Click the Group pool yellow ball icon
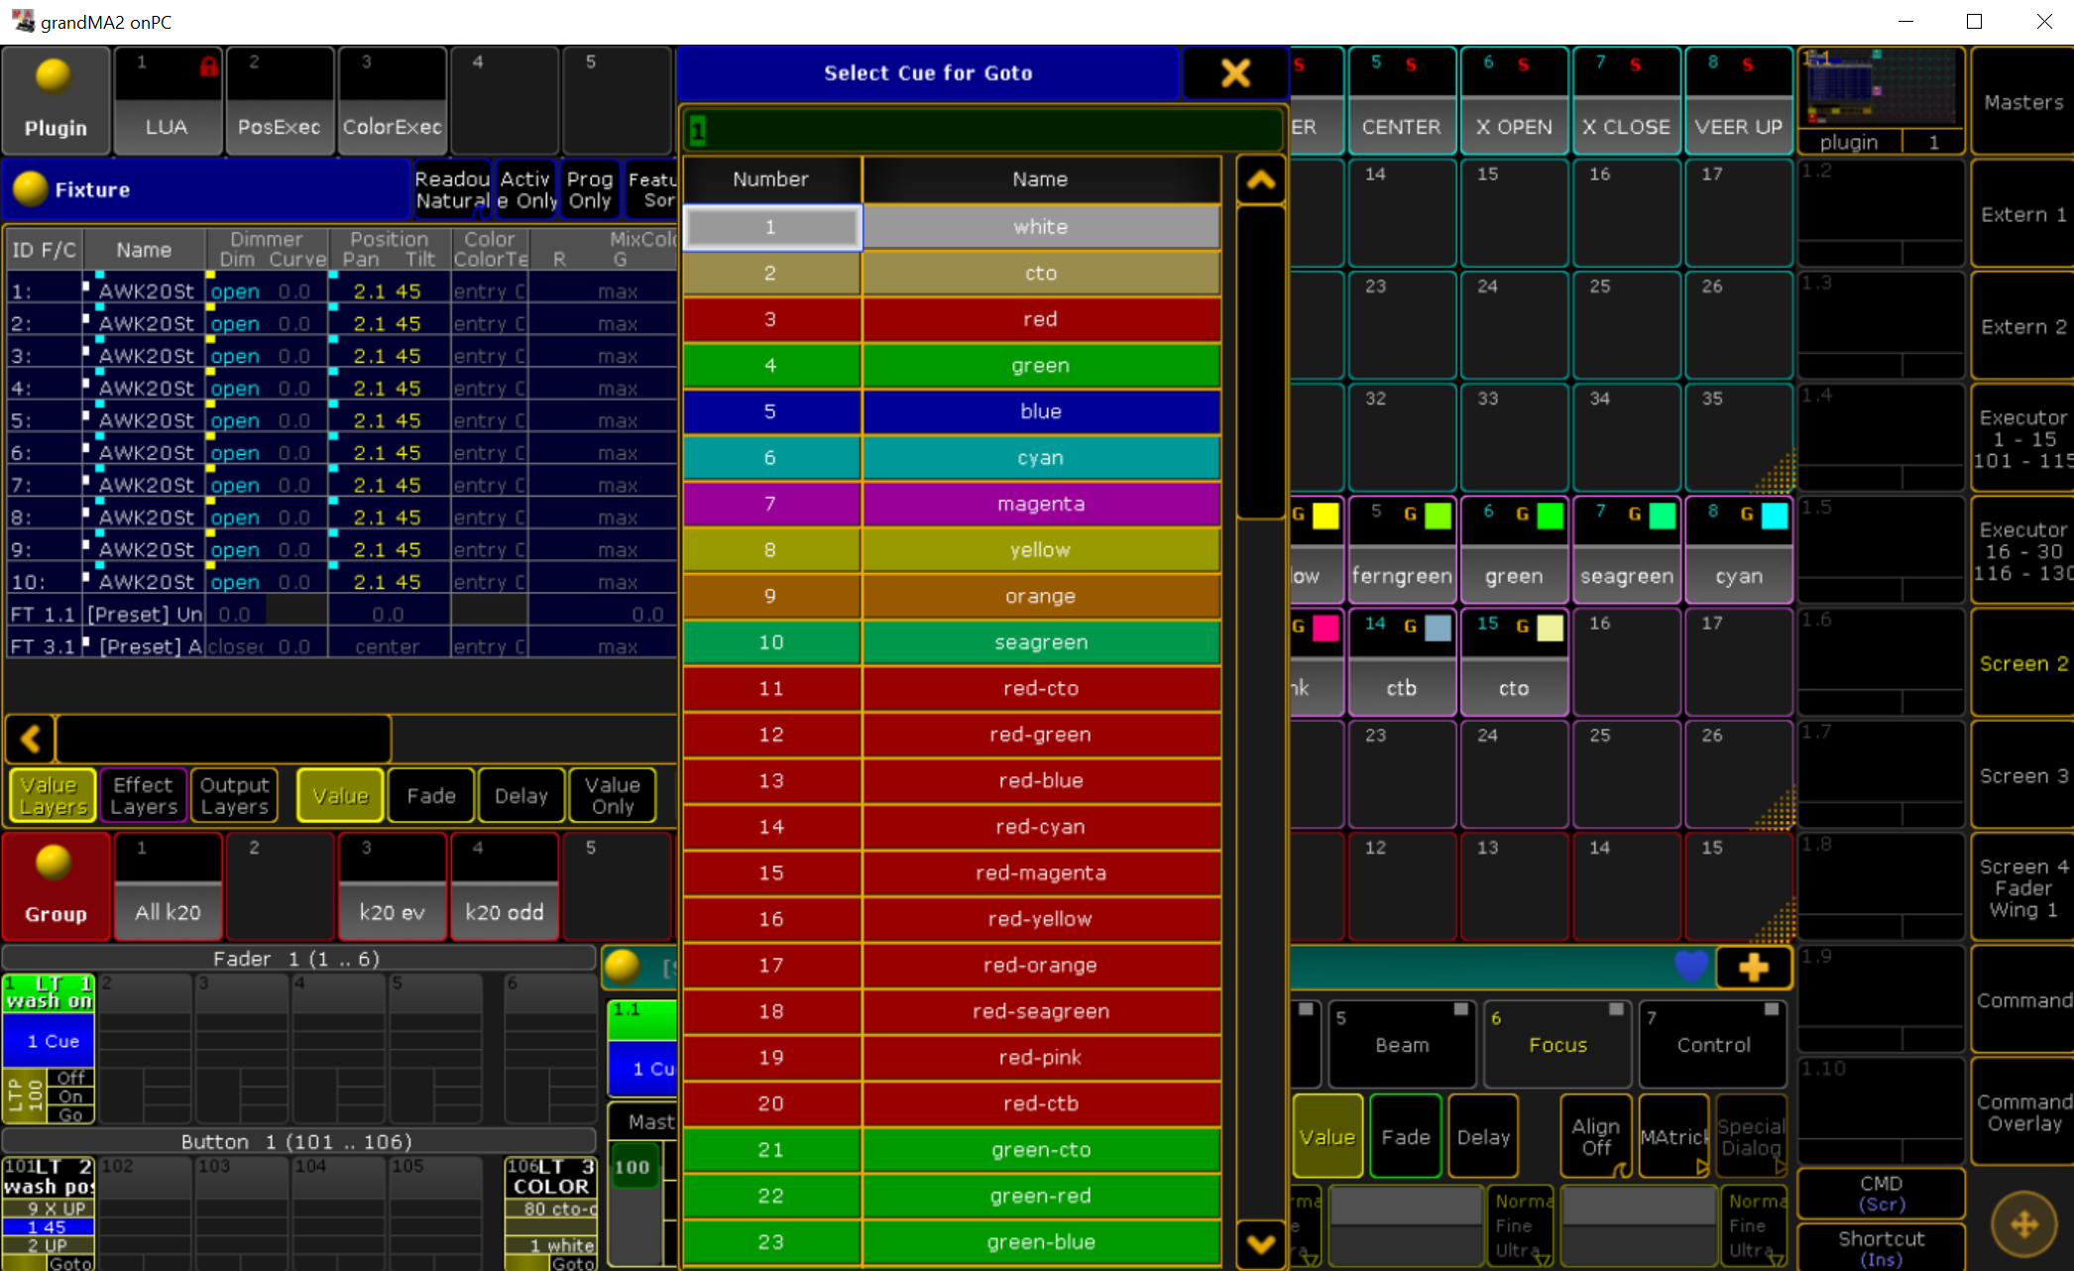Image resolution: width=2074 pixels, height=1271 pixels. (54, 863)
